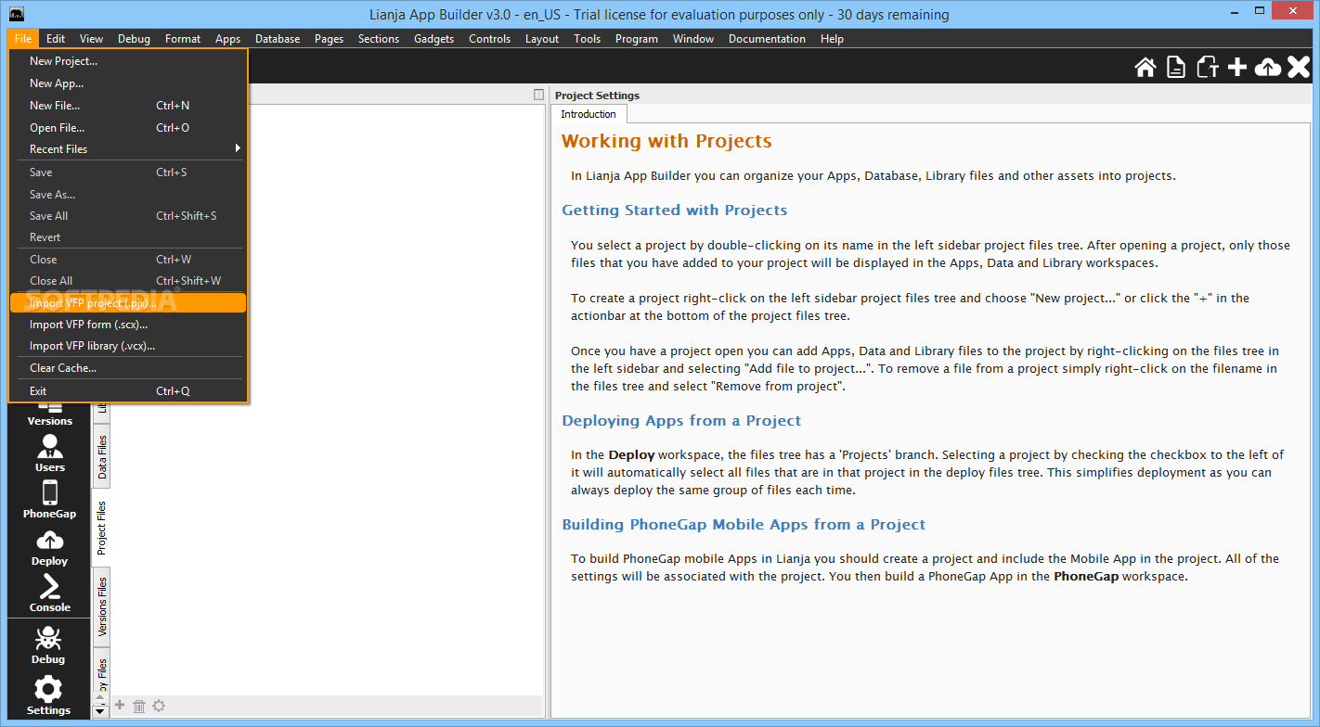
Task: Choose Exit from the File menu
Action: click(x=128, y=391)
